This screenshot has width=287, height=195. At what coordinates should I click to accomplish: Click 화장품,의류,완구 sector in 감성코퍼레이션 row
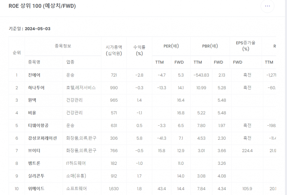(81, 138)
